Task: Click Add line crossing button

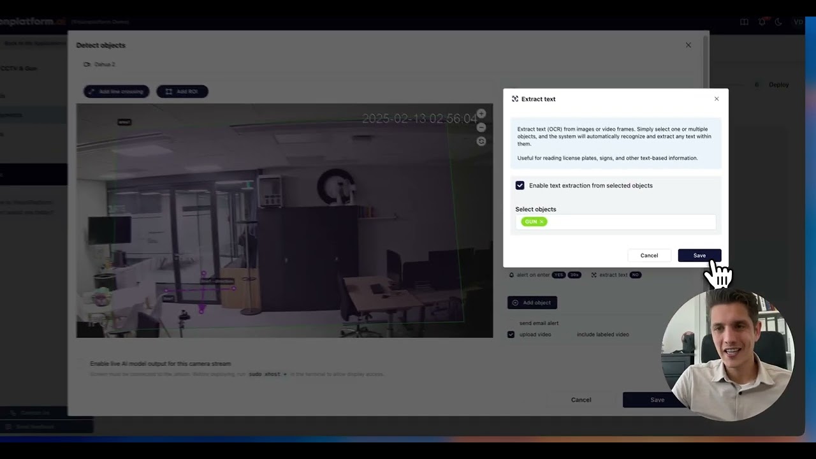Action: pyautogui.click(x=116, y=92)
